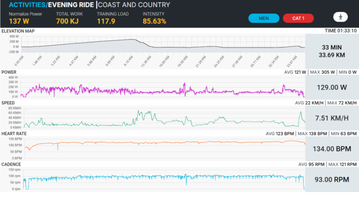Click the 134.00 BPM current heart rate
The image size is (359, 198).
tap(332, 149)
